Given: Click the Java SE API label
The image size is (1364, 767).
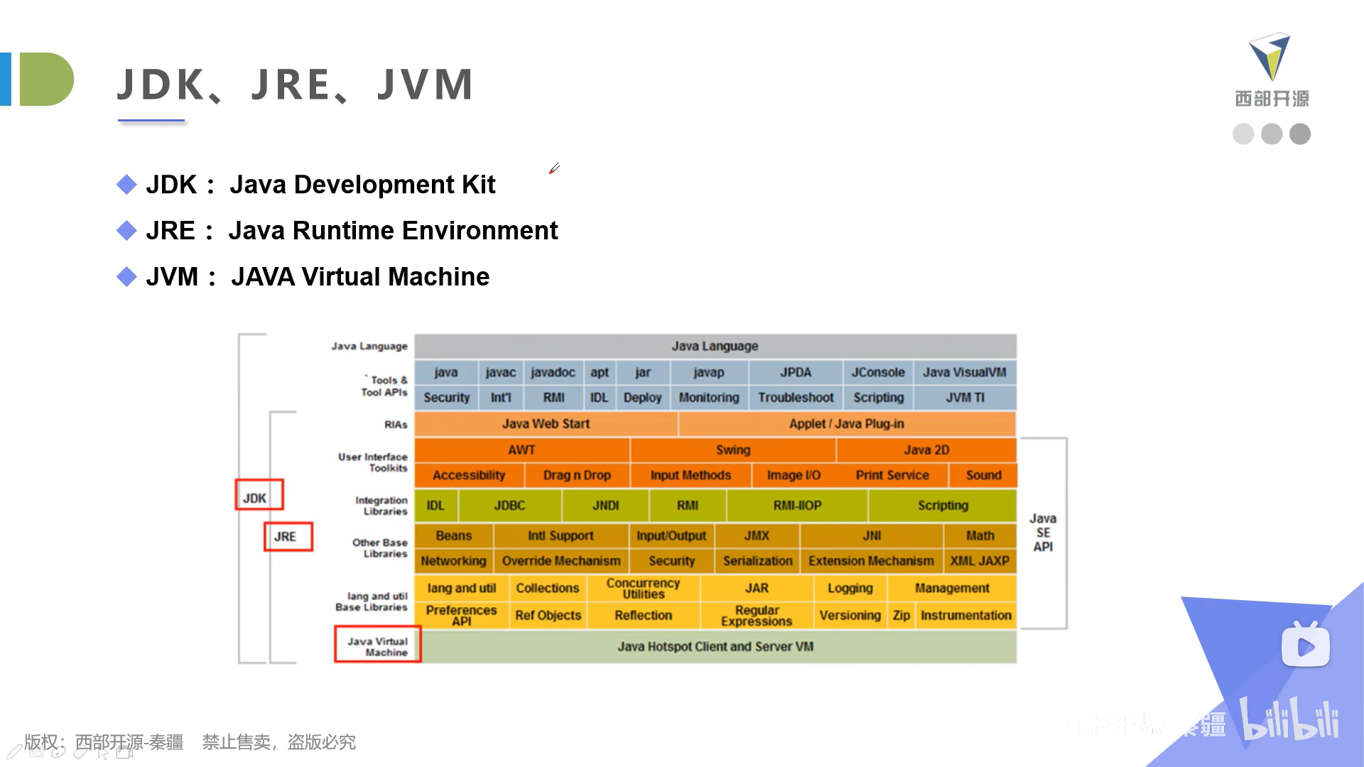Looking at the screenshot, I should coord(1043,533).
